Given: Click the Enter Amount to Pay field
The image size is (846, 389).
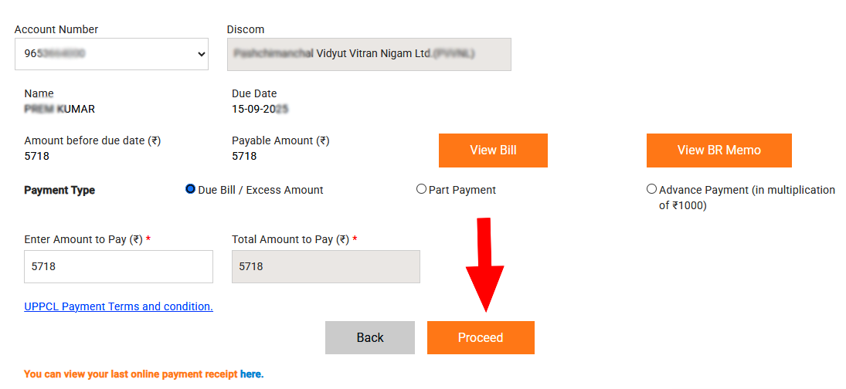Looking at the screenshot, I should click(x=118, y=266).
